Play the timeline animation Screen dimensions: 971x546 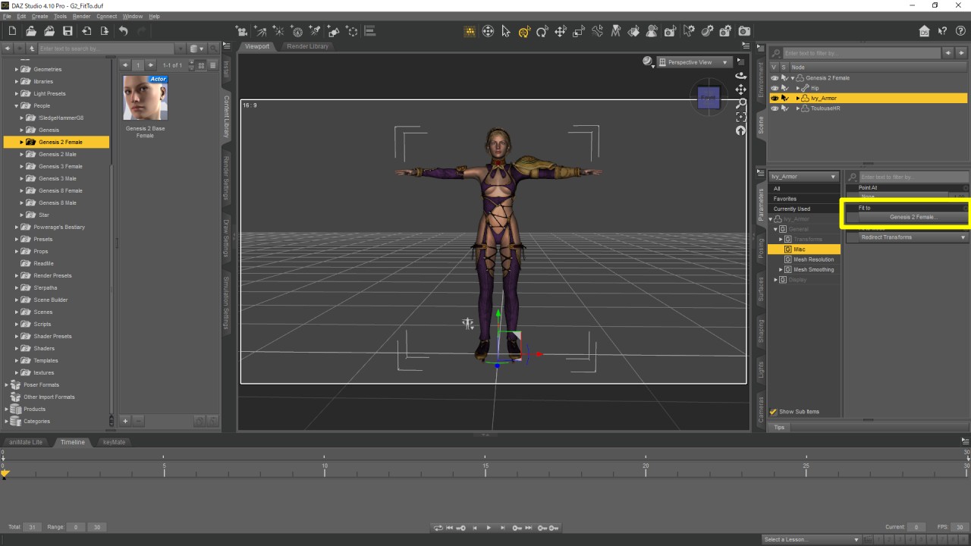489,528
